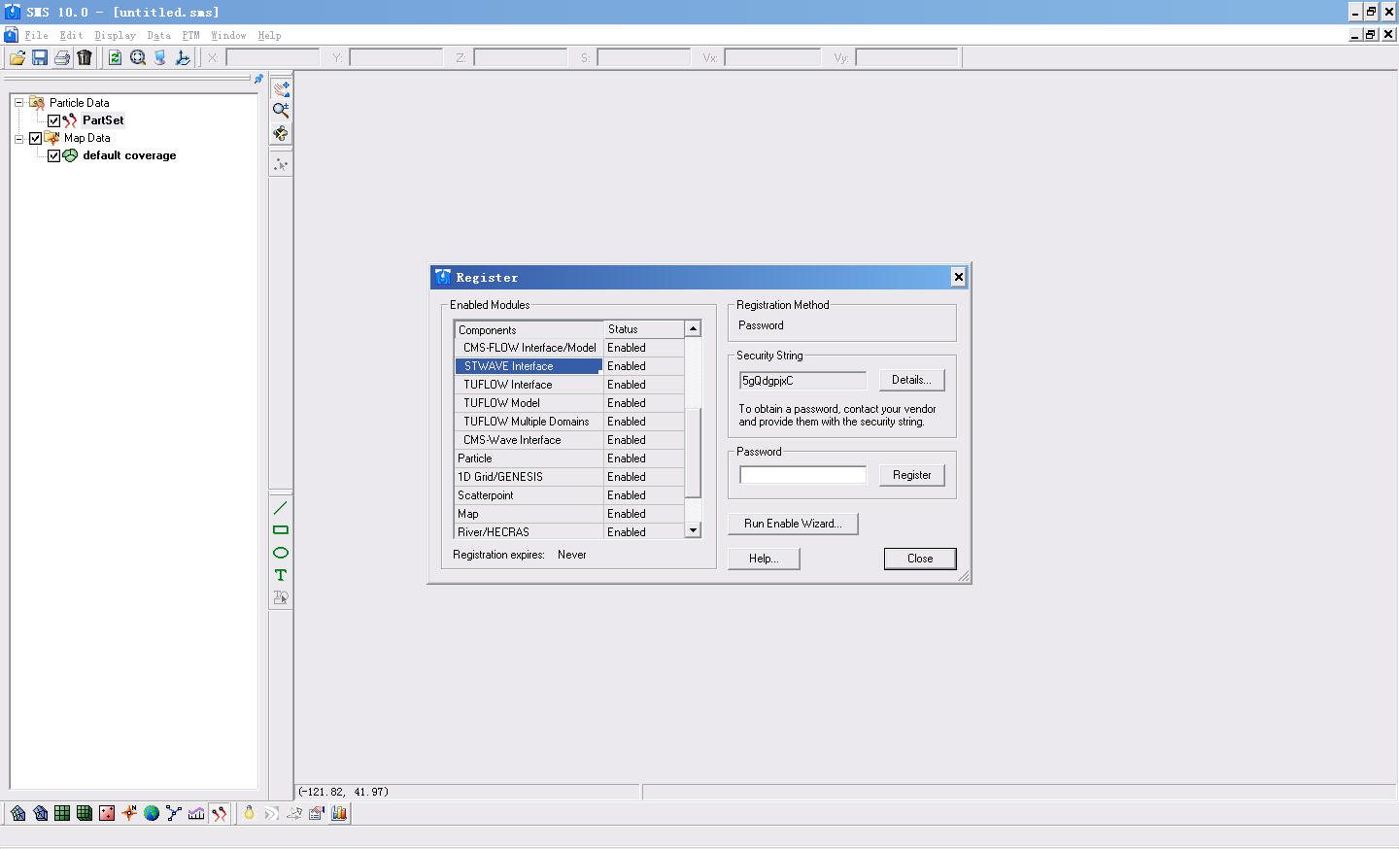Click the bar chart plot icon
Screen dimensions: 1399x849
click(x=339, y=813)
